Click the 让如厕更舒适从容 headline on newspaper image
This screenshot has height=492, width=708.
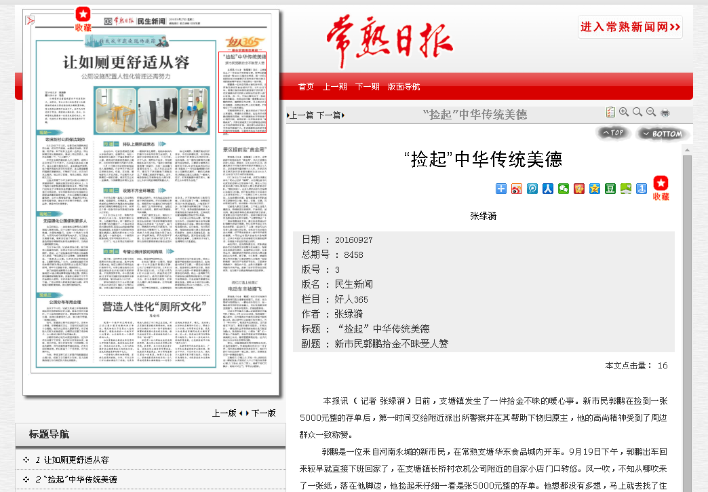(x=126, y=62)
